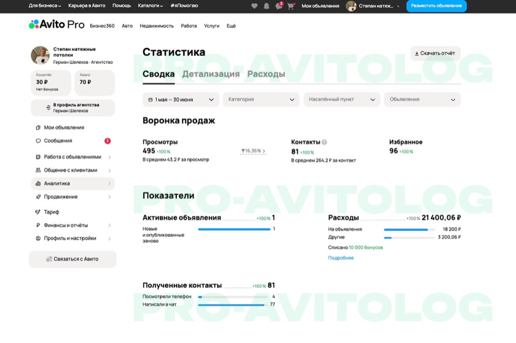Click the top bar user avatar
The width and height of the screenshot is (516, 343).
(351, 6)
